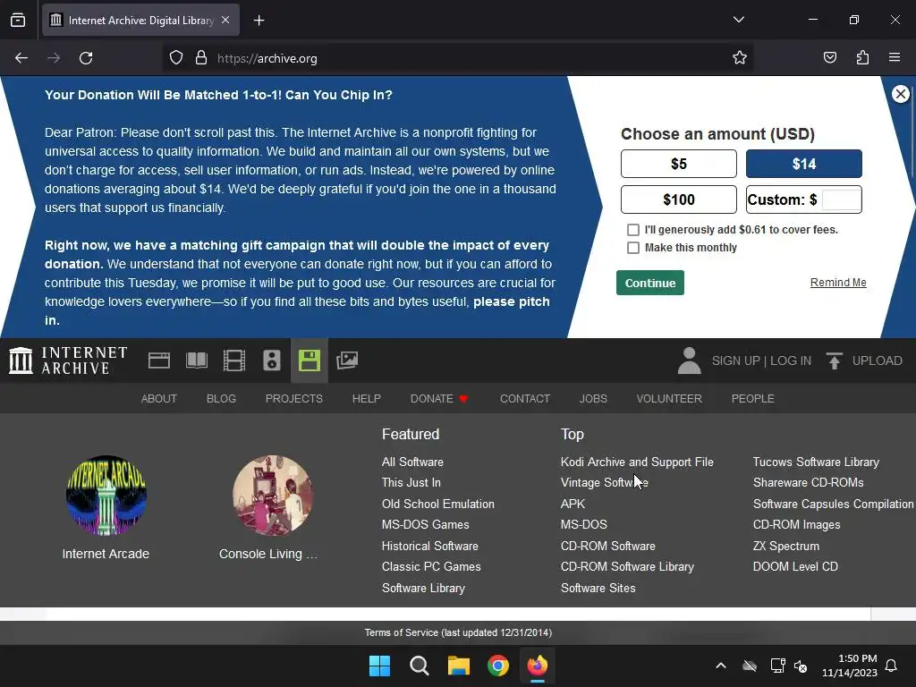916x687 pixels.
Task: Open the PEOPLE menu item
Action: pyautogui.click(x=753, y=398)
